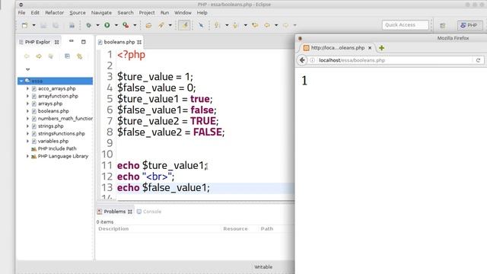
Task: Expand the arrays.php tree node
Action: point(27,104)
